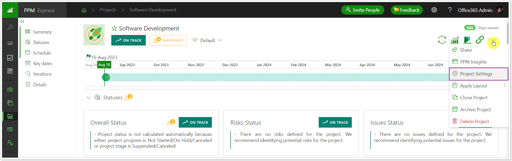Image resolution: width=512 pixels, height=161 pixels.
Task: Select the Aug 18 today marker
Action: [x=104, y=65]
